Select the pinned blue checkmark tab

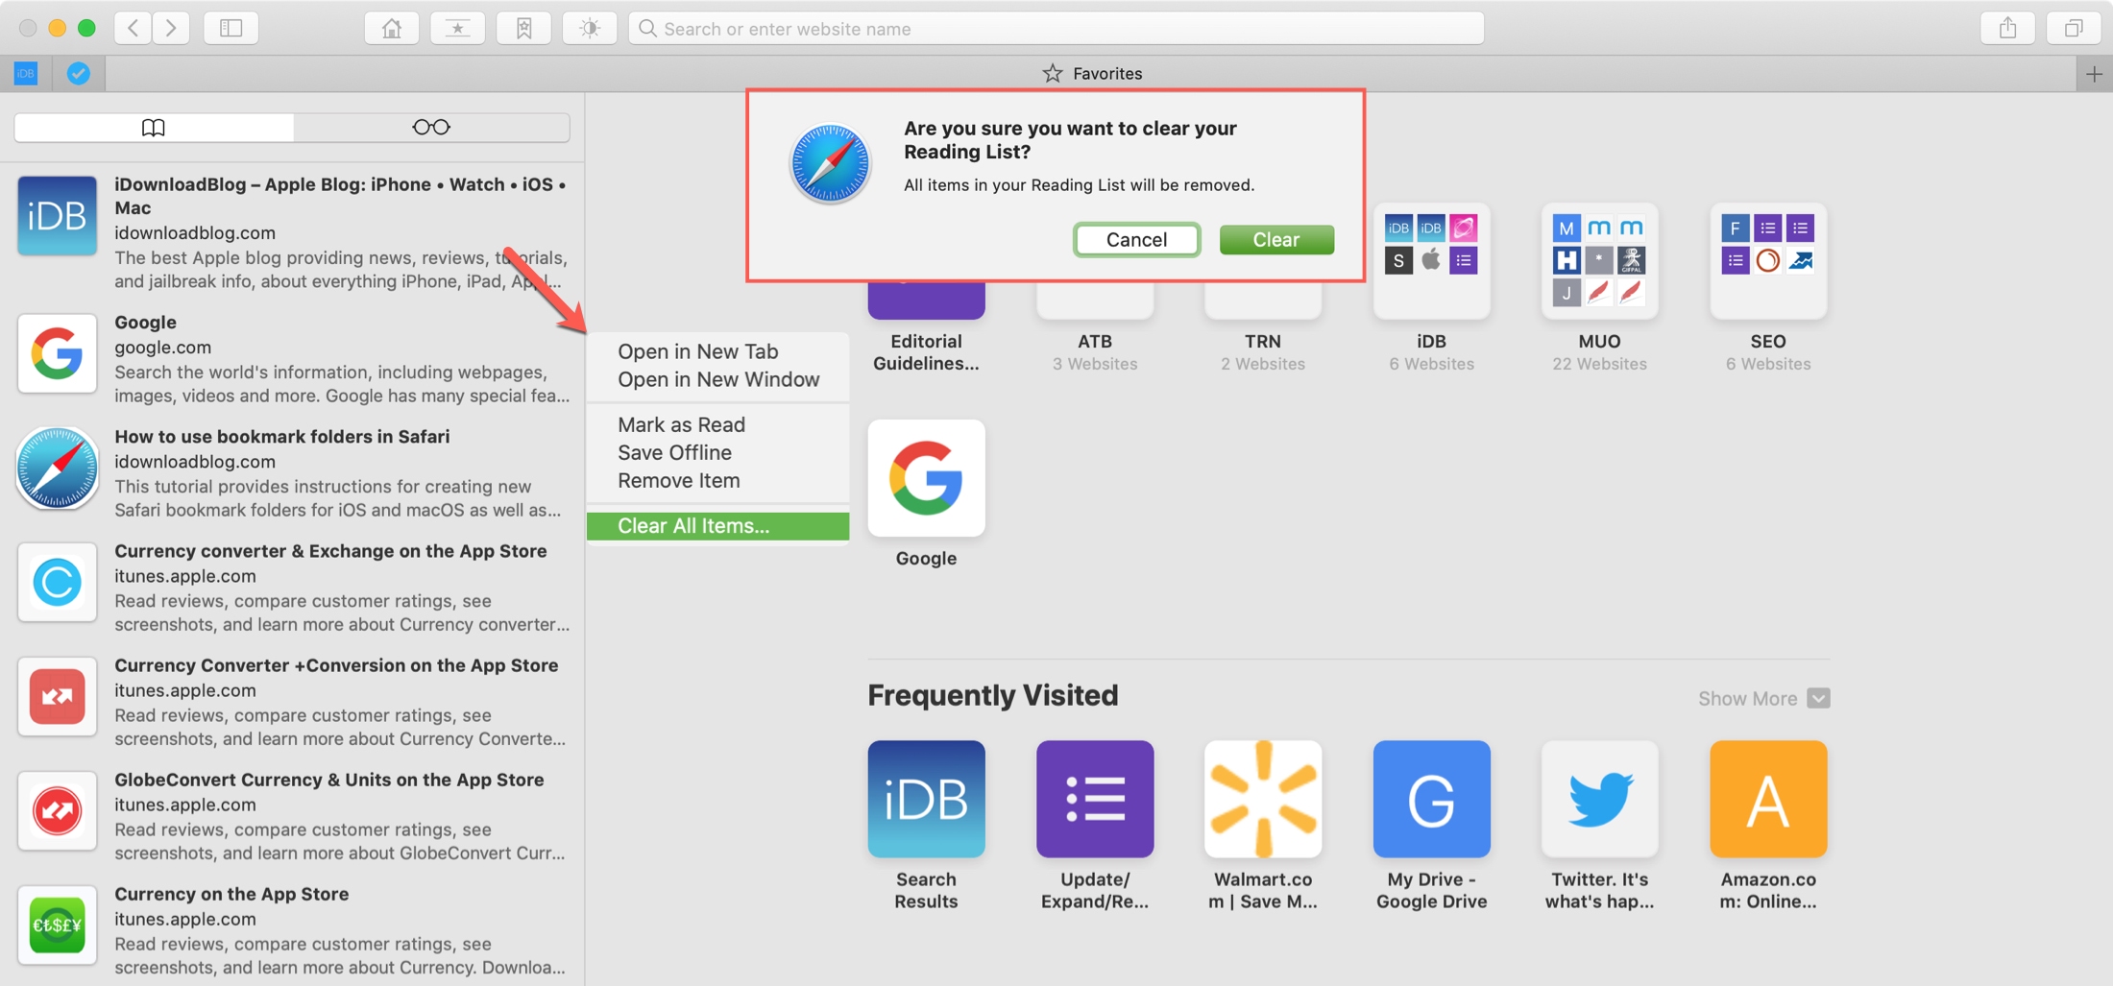point(79,73)
